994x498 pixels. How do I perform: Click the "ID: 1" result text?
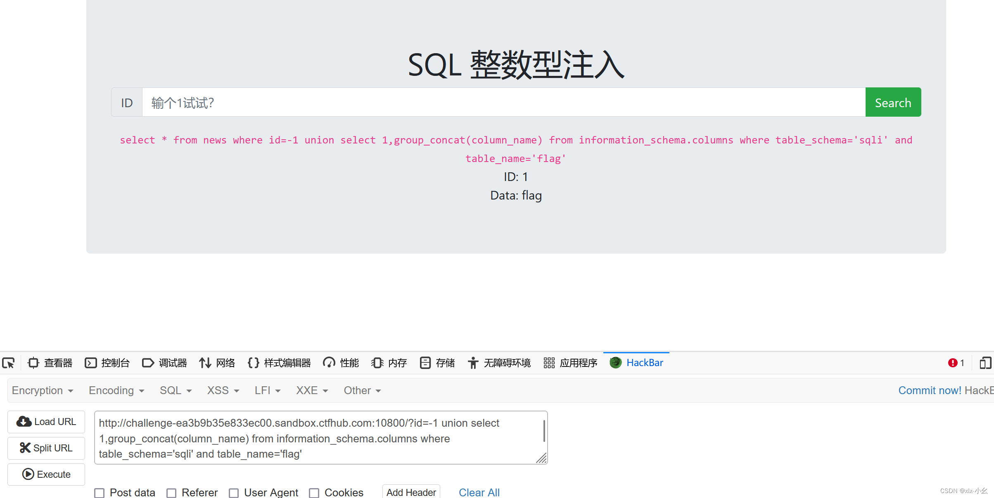tap(516, 177)
